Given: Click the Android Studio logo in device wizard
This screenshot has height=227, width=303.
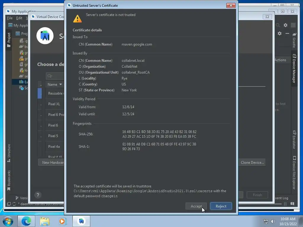Looking at the screenshot, I should [x=45, y=36].
